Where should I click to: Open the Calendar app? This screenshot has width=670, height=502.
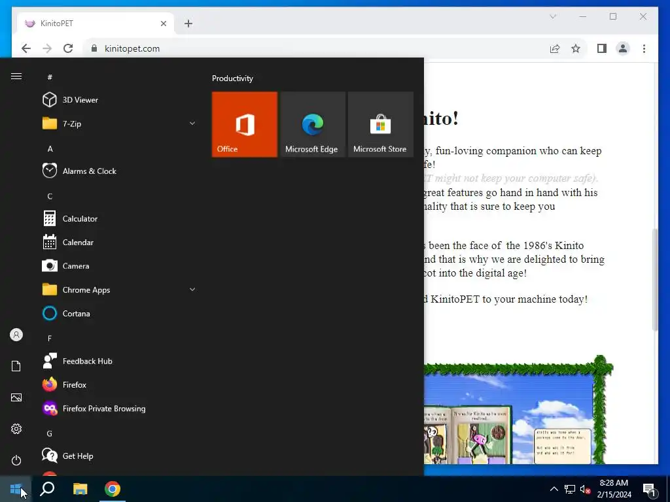119,243
